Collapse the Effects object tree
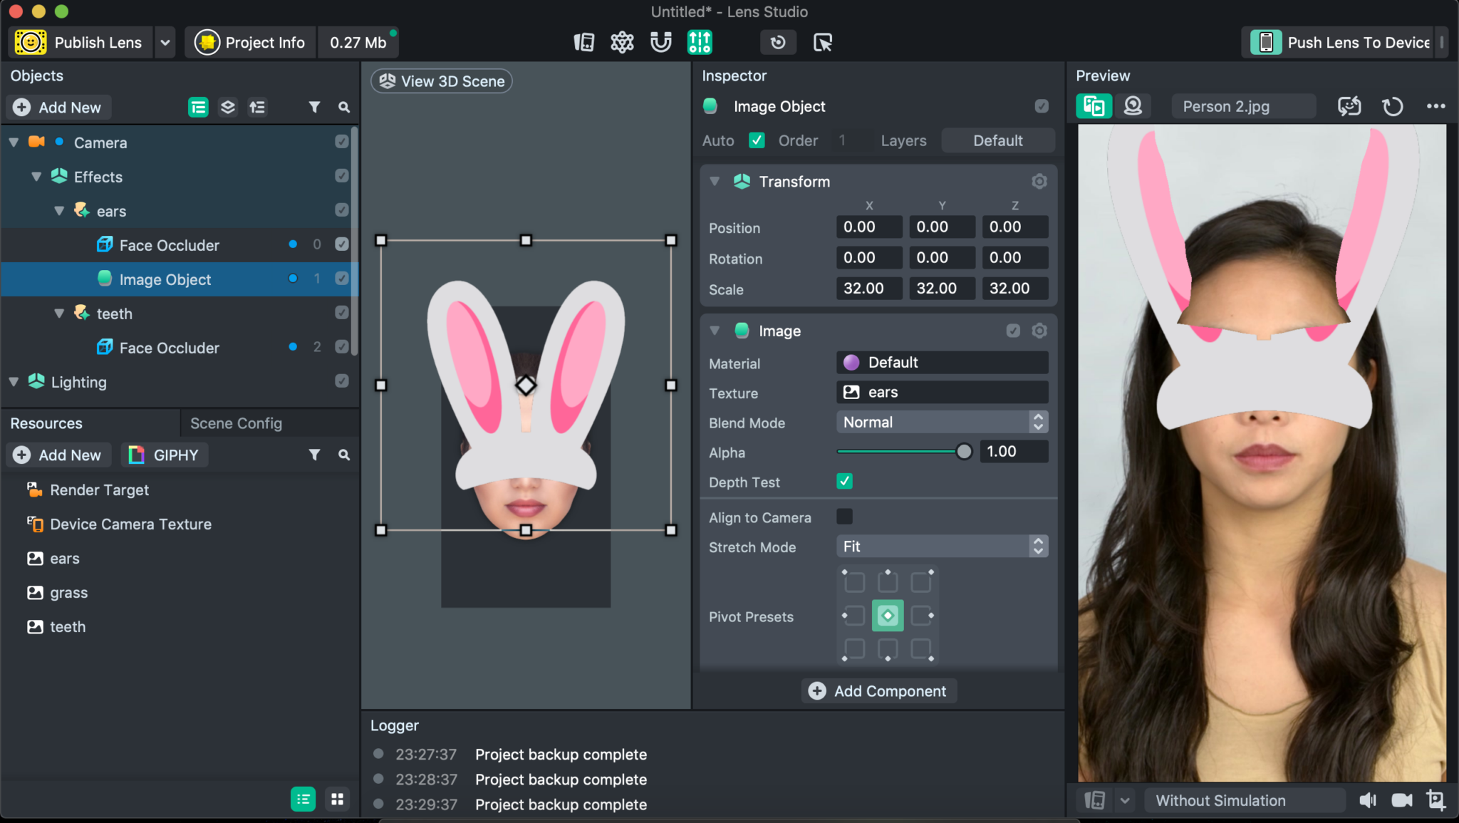 [36, 176]
